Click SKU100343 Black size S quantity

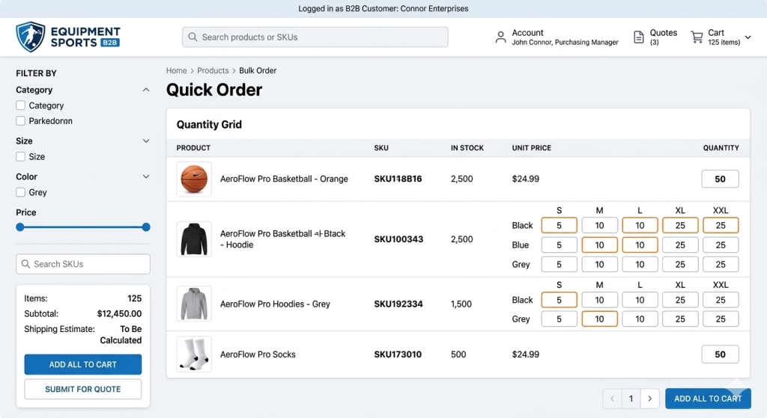(559, 225)
